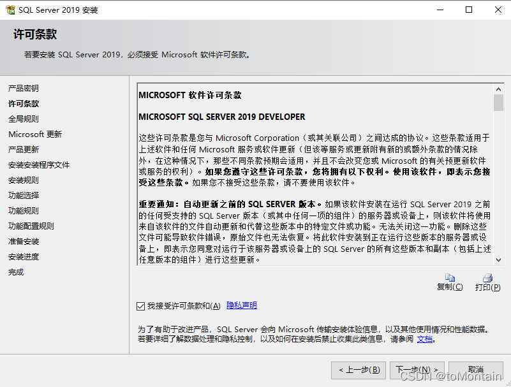Cancel setup with 取消 button
The image size is (511, 387).
coord(476,370)
